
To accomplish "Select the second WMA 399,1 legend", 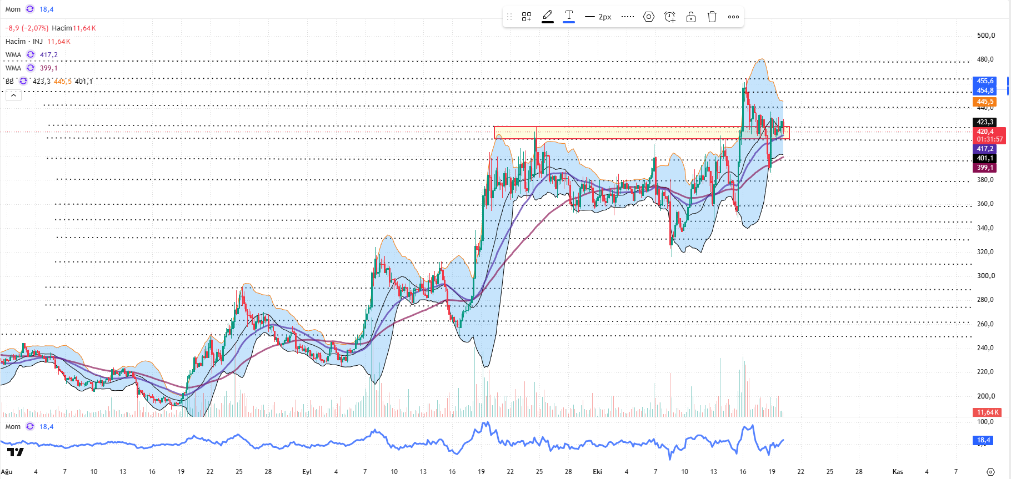I will point(32,68).
